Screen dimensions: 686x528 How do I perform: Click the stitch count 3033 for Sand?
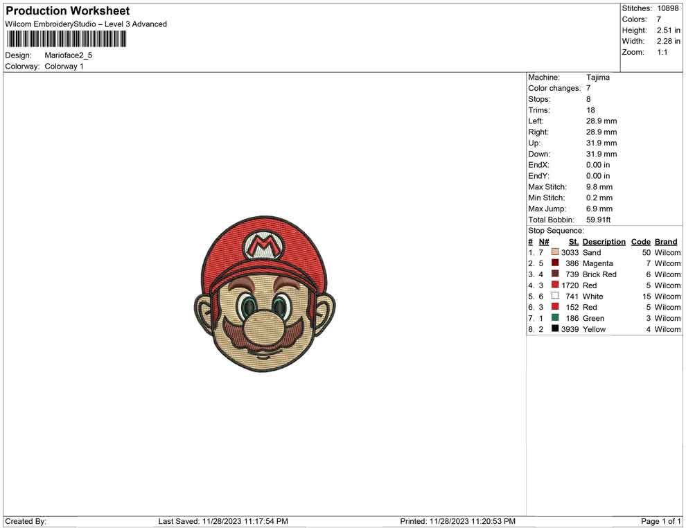[570, 252]
